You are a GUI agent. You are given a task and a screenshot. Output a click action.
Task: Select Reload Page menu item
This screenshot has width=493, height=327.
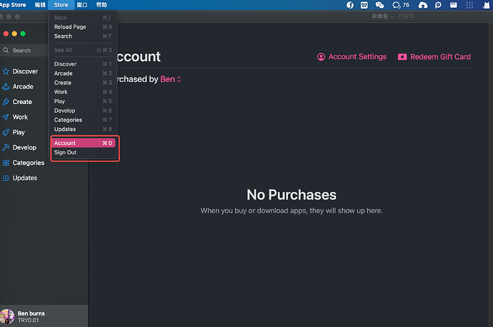(83, 27)
